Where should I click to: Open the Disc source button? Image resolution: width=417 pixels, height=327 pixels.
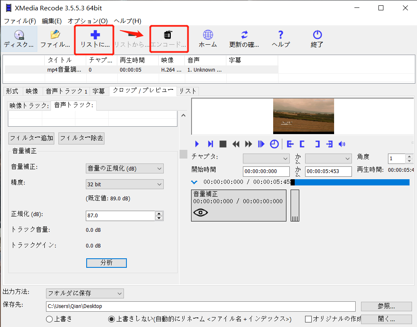click(x=19, y=39)
